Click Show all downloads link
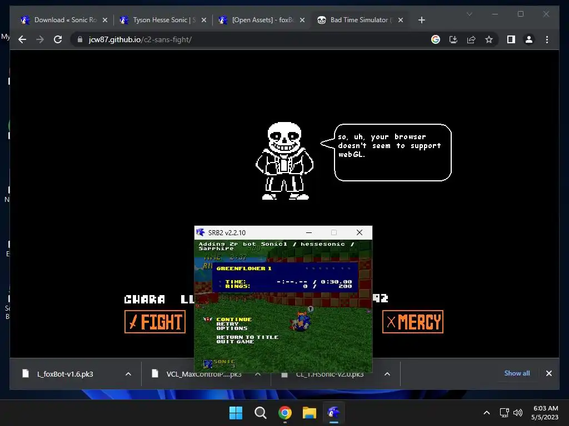This screenshot has width=569, height=426. point(517,373)
